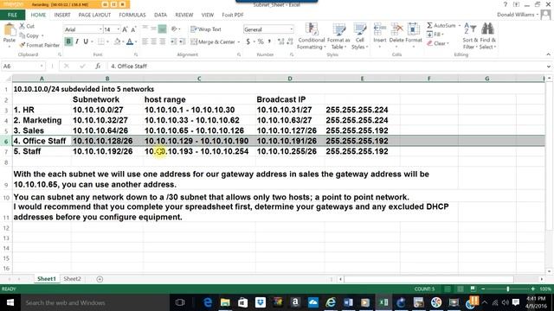This screenshot has width=554, height=311.
Task: Switch to the Sheet2 tab
Action: click(72, 278)
